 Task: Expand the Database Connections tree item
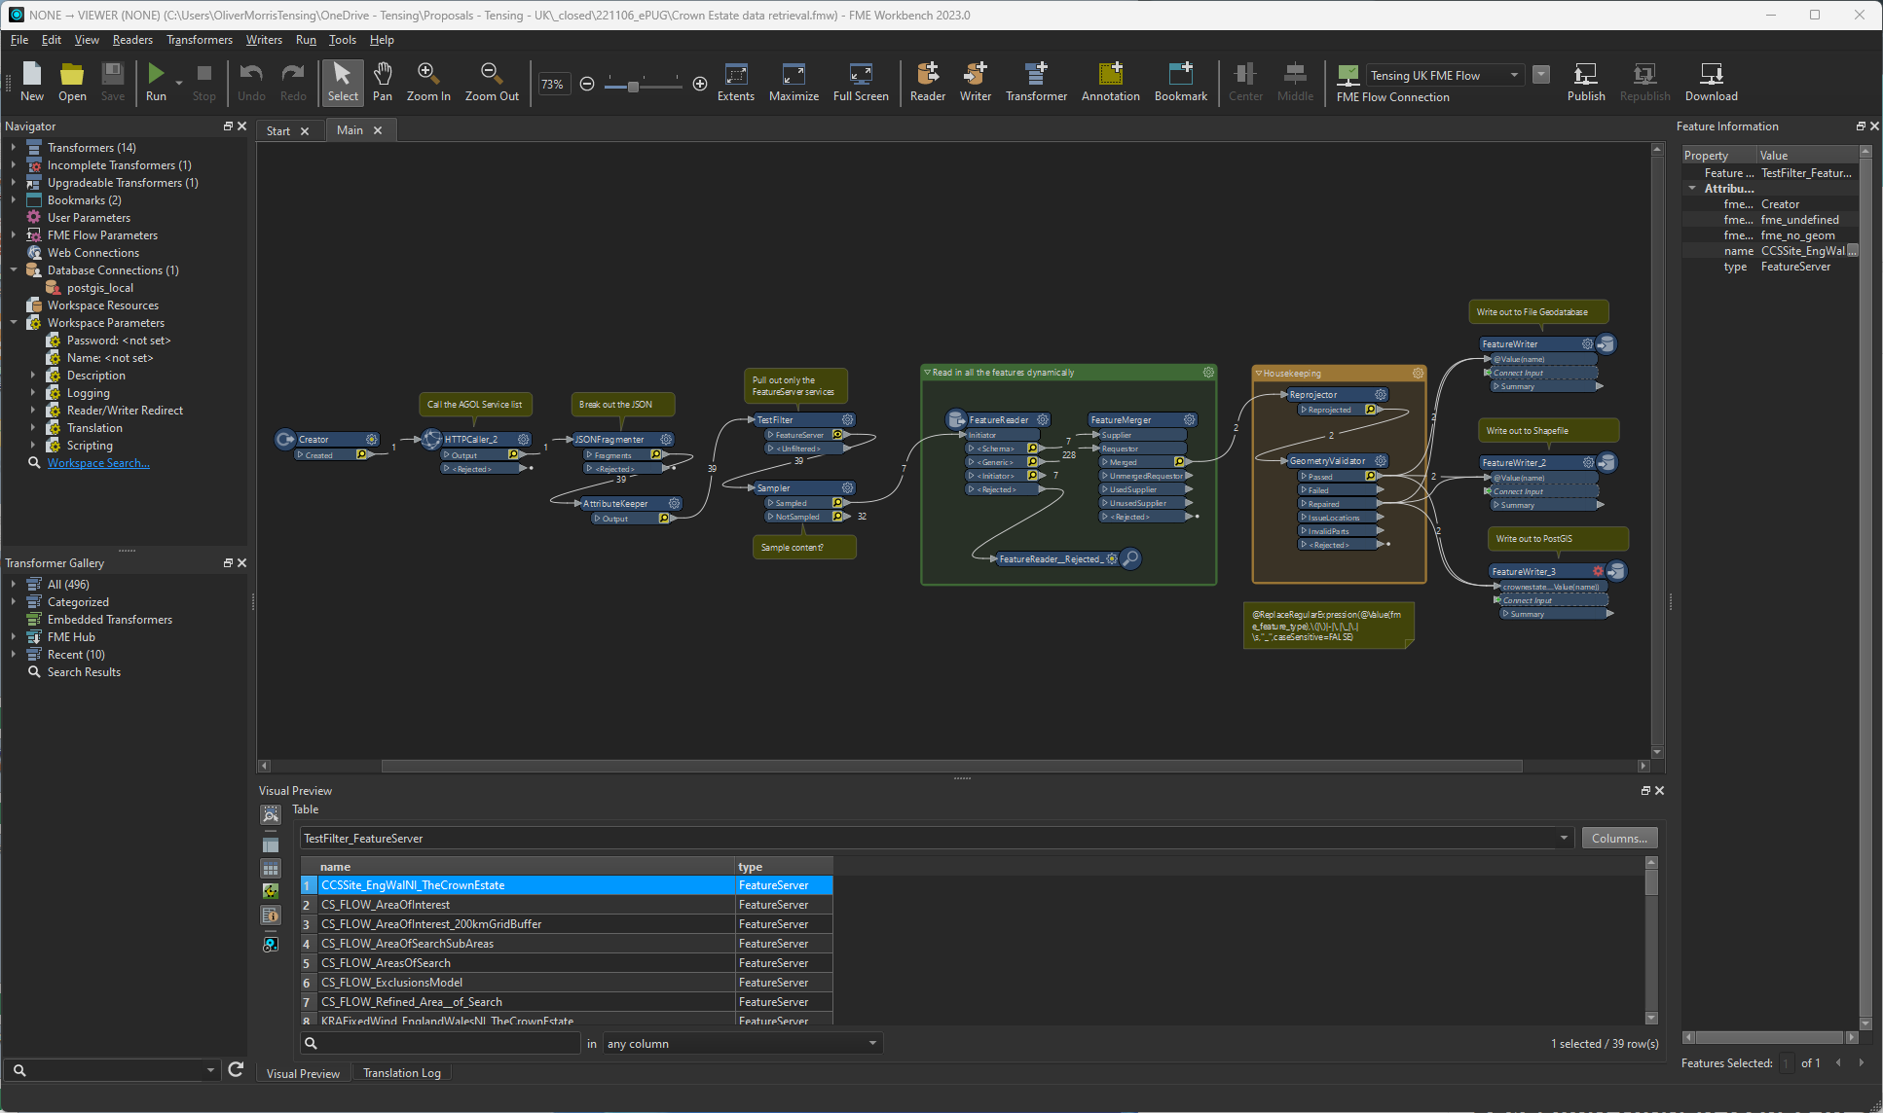tap(16, 269)
